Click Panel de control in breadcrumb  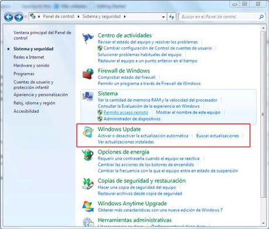(58, 16)
